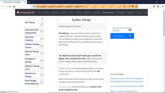The height and width of the screenshot is (93, 165).
Task: Open the API Testing ad link
Action: point(30,22)
